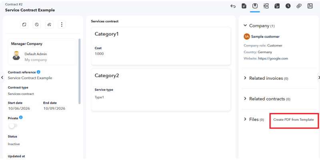
Task: Click the add note icon button
Action: [24, 25]
